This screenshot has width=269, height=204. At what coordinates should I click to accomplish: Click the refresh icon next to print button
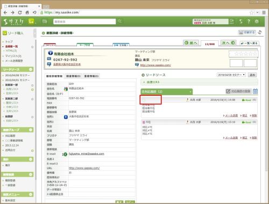260,33
